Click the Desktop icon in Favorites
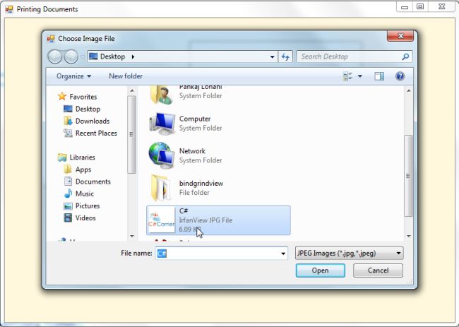This screenshot has height=327, width=459. [x=68, y=109]
